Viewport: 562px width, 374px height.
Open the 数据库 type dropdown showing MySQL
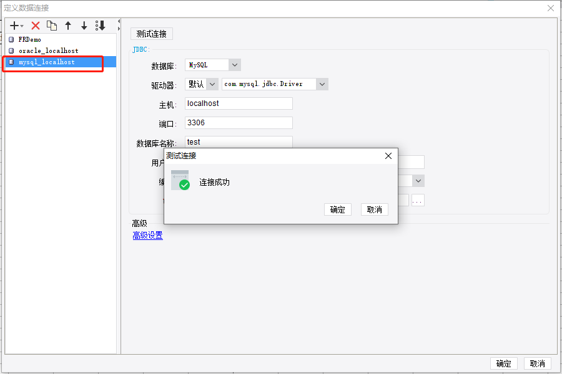[x=234, y=64]
